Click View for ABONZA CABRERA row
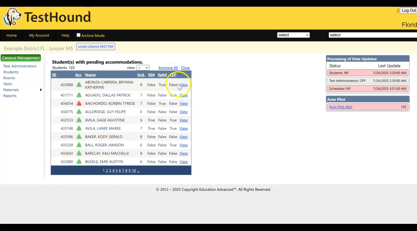 [184, 85]
